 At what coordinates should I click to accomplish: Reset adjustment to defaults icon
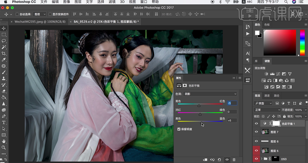219,160
